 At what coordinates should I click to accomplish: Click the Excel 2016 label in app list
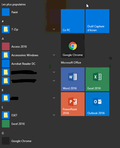point(18,124)
